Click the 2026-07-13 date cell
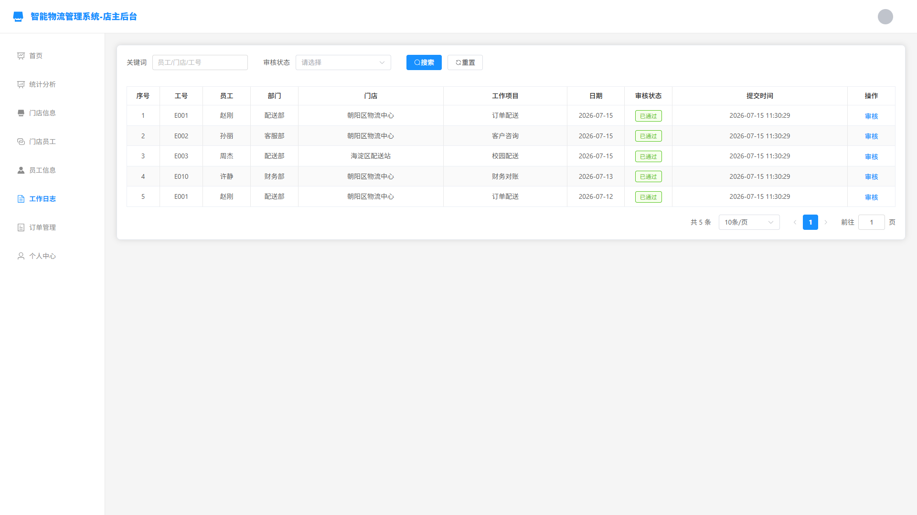This screenshot has height=515, width=917. (x=596, y=176)
